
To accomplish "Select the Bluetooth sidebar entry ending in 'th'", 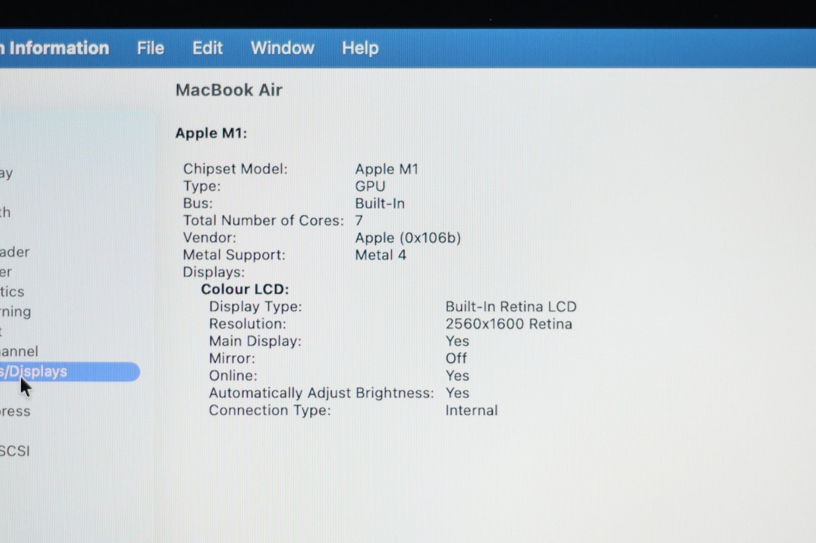I will (6, 212).
